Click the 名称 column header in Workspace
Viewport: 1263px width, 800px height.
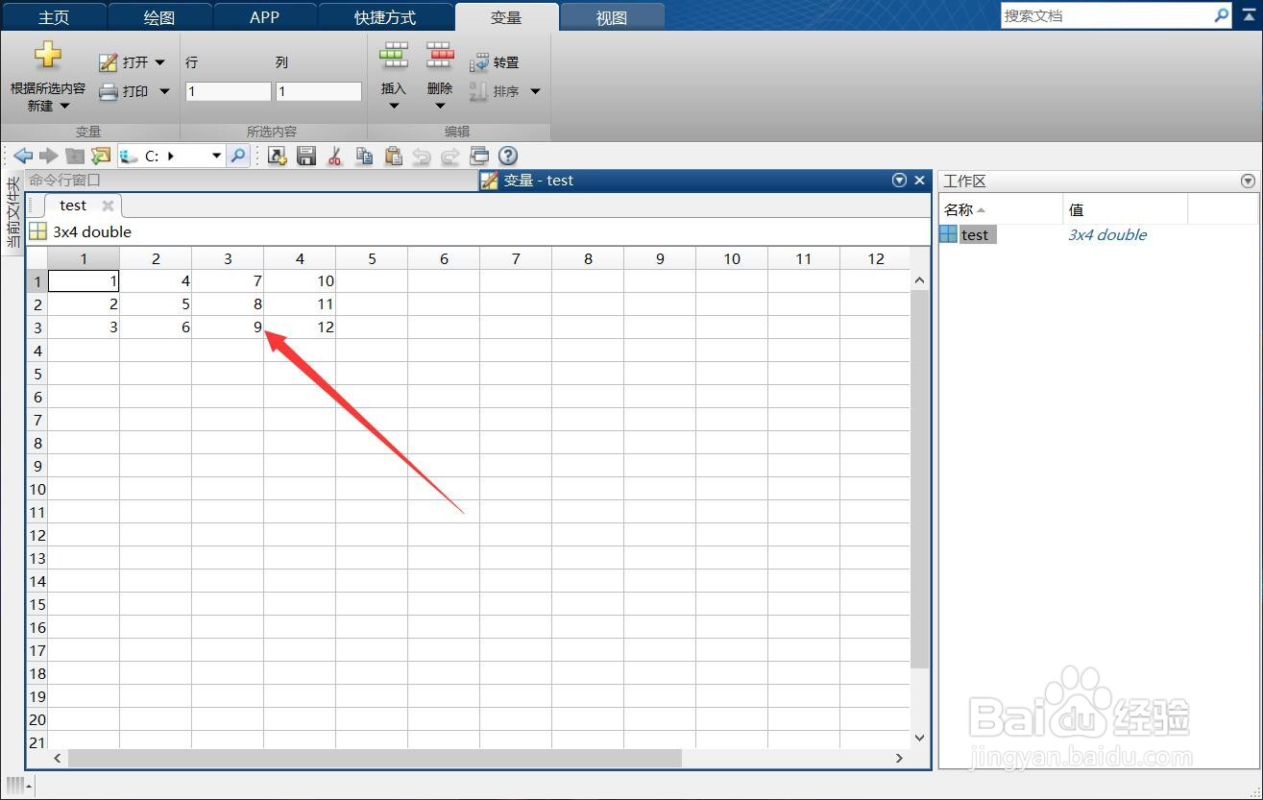pyautogui.click(x=1001, y=209)
